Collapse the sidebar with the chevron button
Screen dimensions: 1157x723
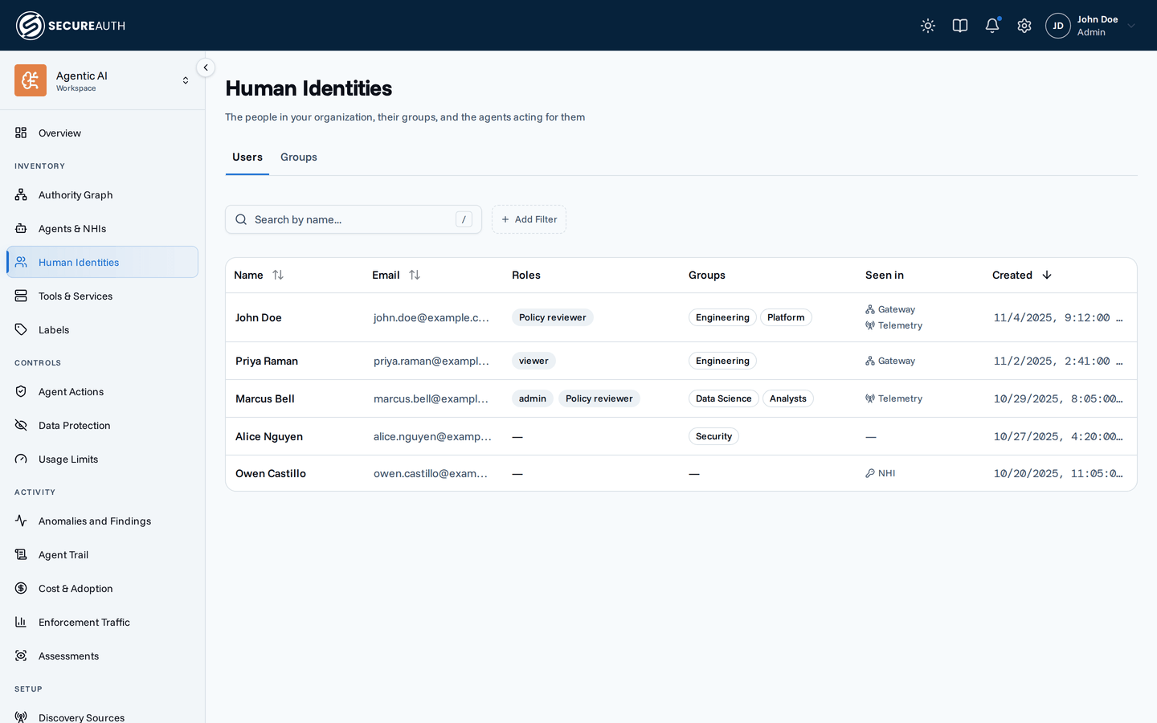click(206, 67)
